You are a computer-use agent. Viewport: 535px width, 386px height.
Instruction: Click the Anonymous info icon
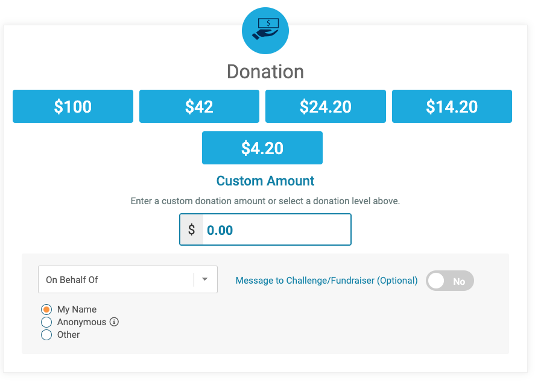114,322
